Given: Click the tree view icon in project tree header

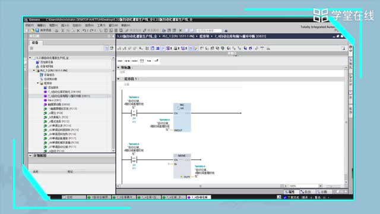Looking at the screenshot, I should tap(106, 48).
